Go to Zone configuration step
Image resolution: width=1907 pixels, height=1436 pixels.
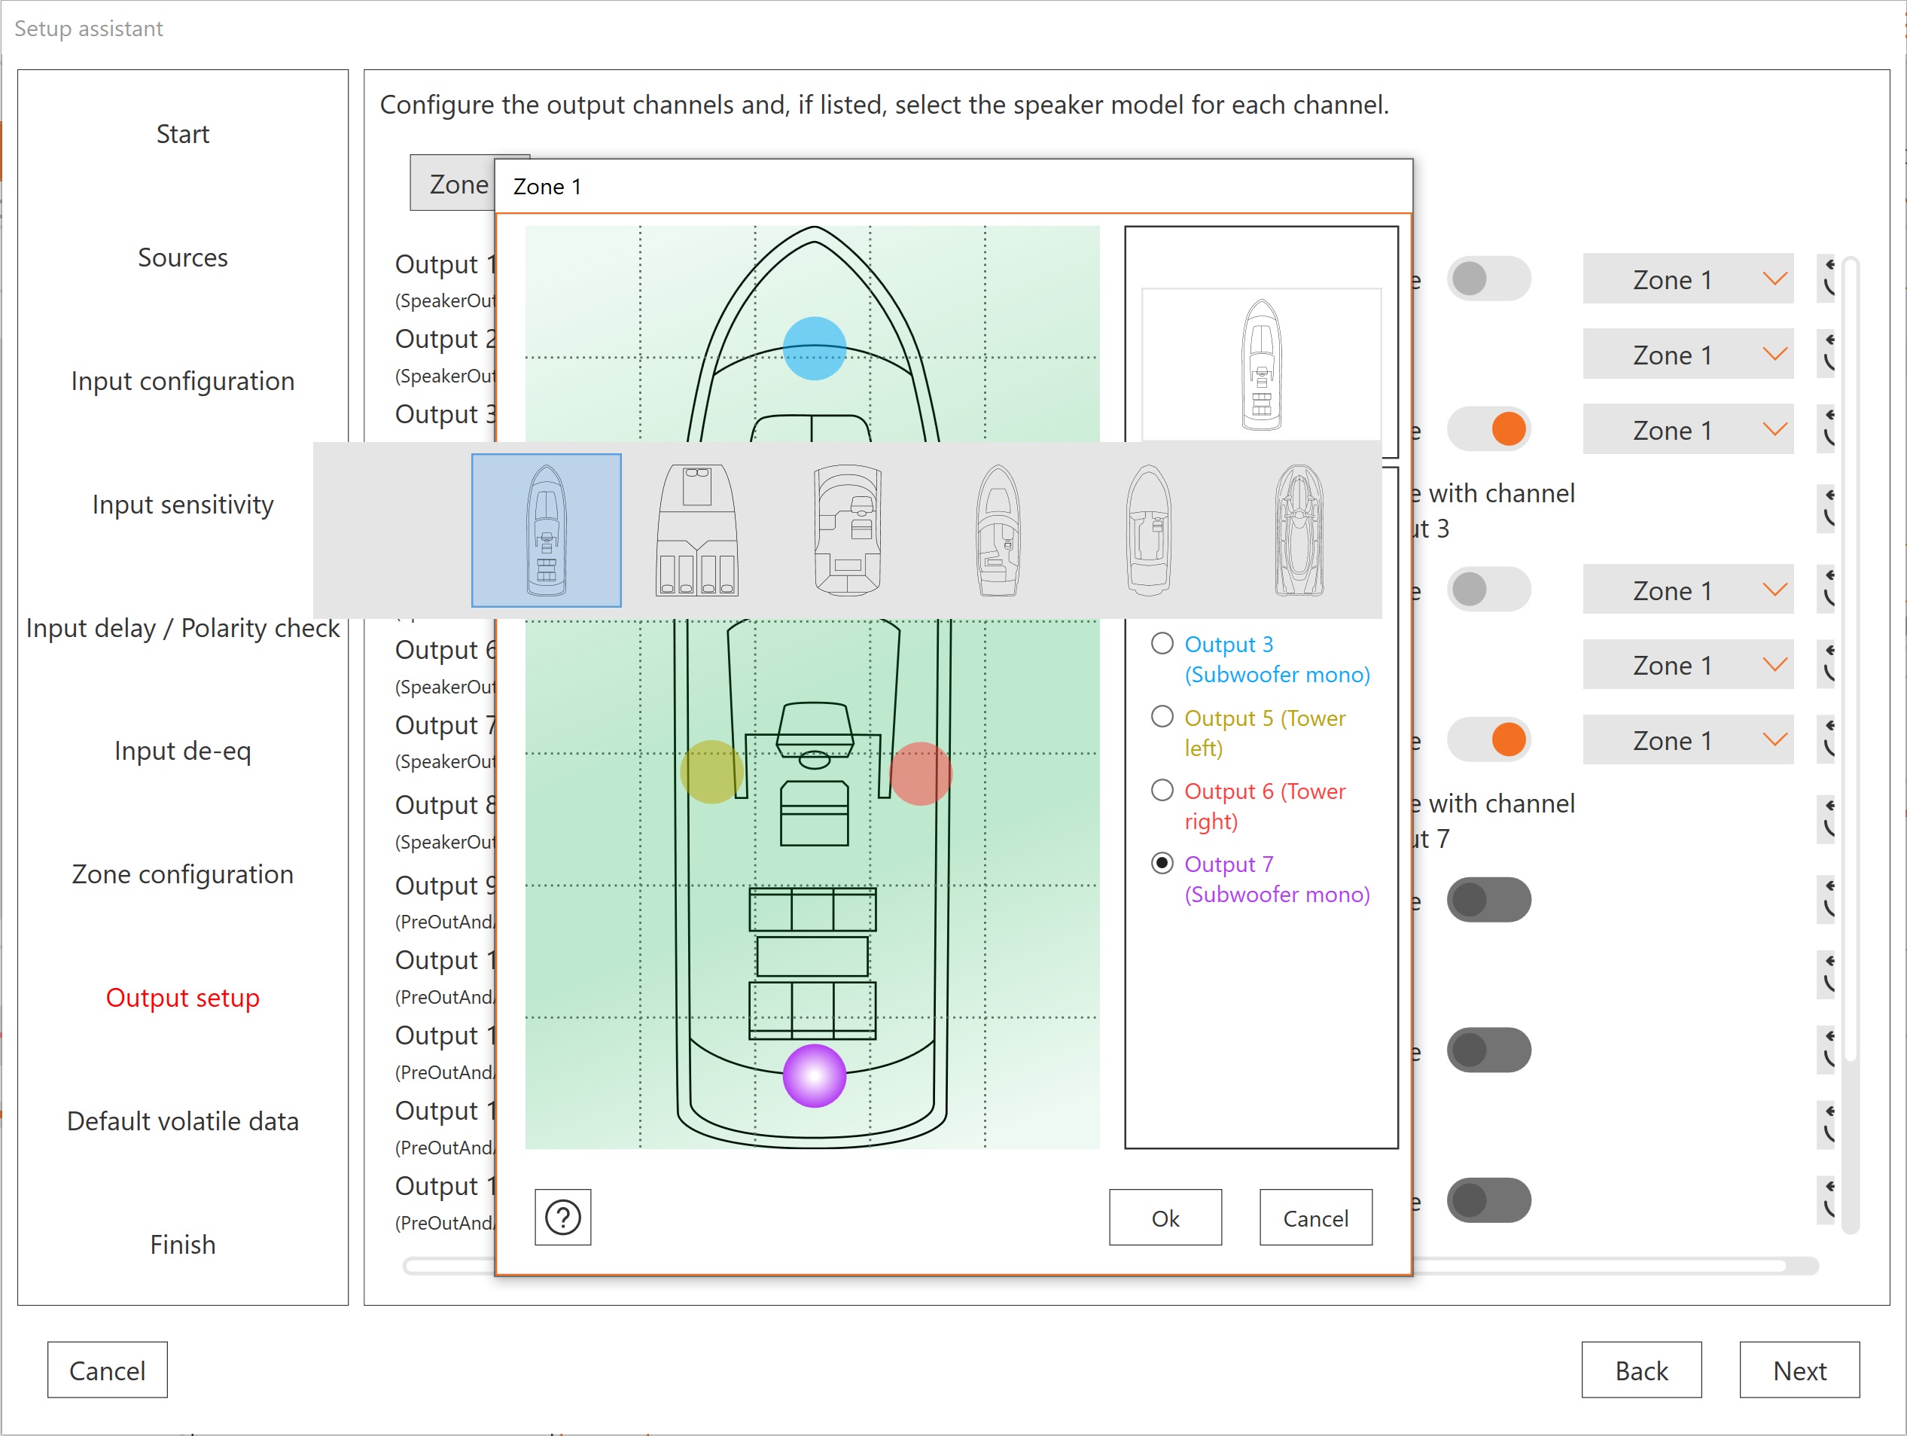pyautogui.click(x=182, y=873)
